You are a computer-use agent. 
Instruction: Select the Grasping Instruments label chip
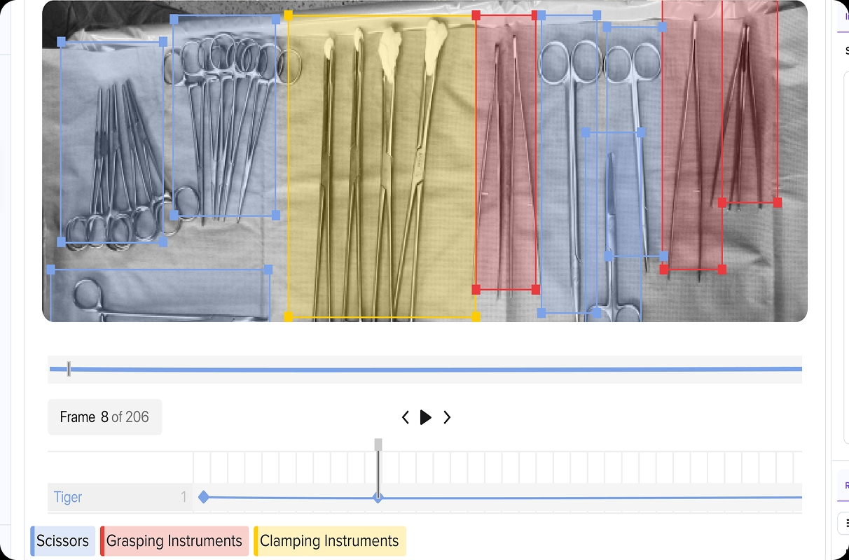(174, 541)
